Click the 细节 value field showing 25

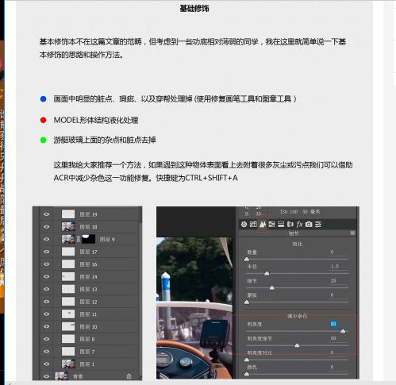click(339, 281)
